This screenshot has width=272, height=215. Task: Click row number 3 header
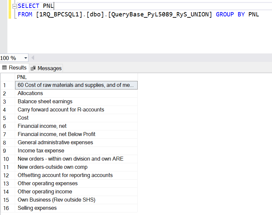[8, 102]
